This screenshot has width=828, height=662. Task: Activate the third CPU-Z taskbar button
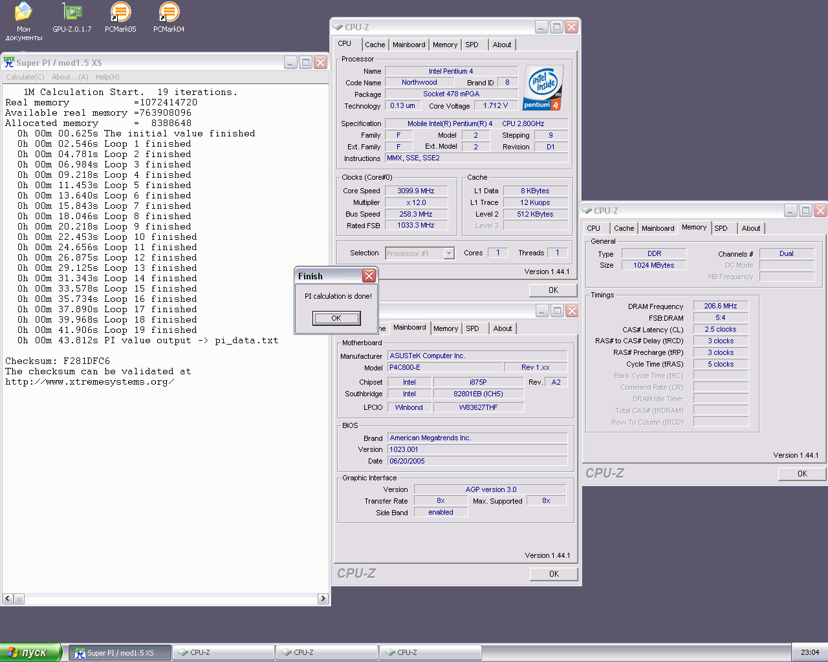tap(430, 653)
